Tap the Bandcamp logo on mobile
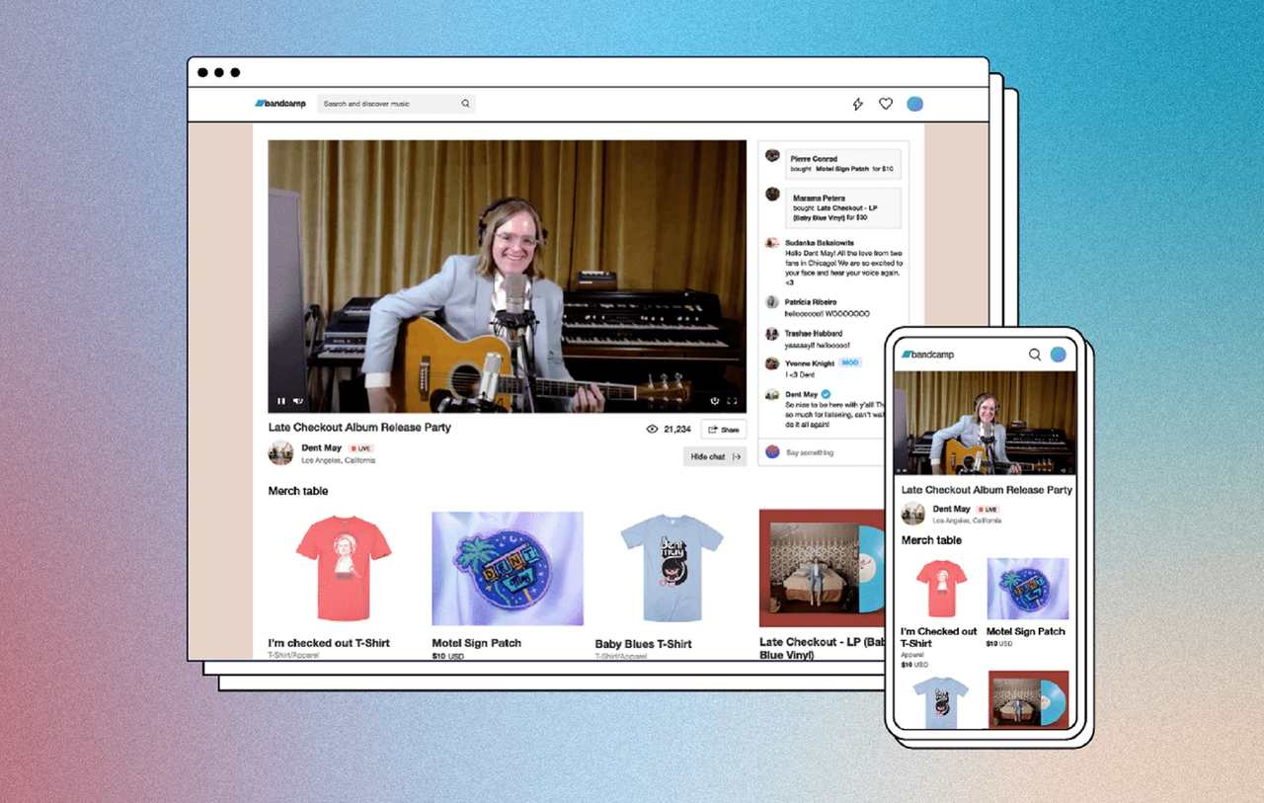The width and height of the screenshot is (1264, 803). 927,355
